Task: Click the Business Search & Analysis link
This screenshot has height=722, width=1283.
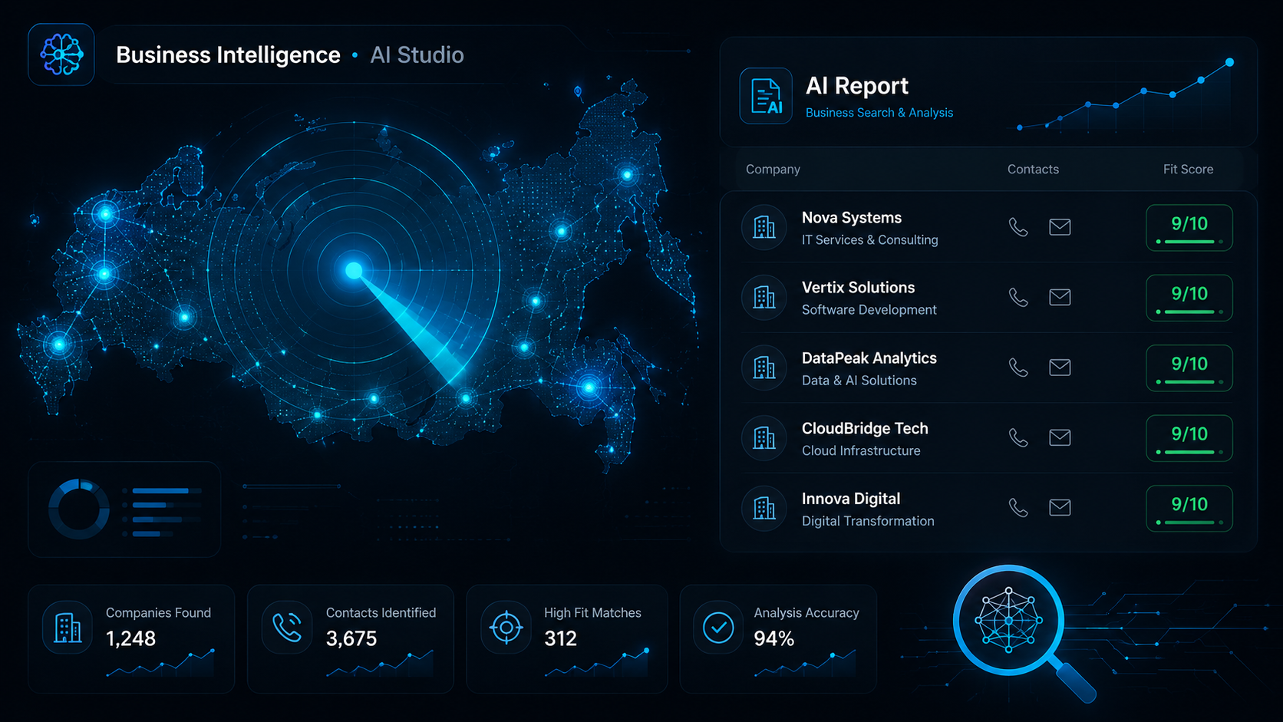Action: point(879,113)
